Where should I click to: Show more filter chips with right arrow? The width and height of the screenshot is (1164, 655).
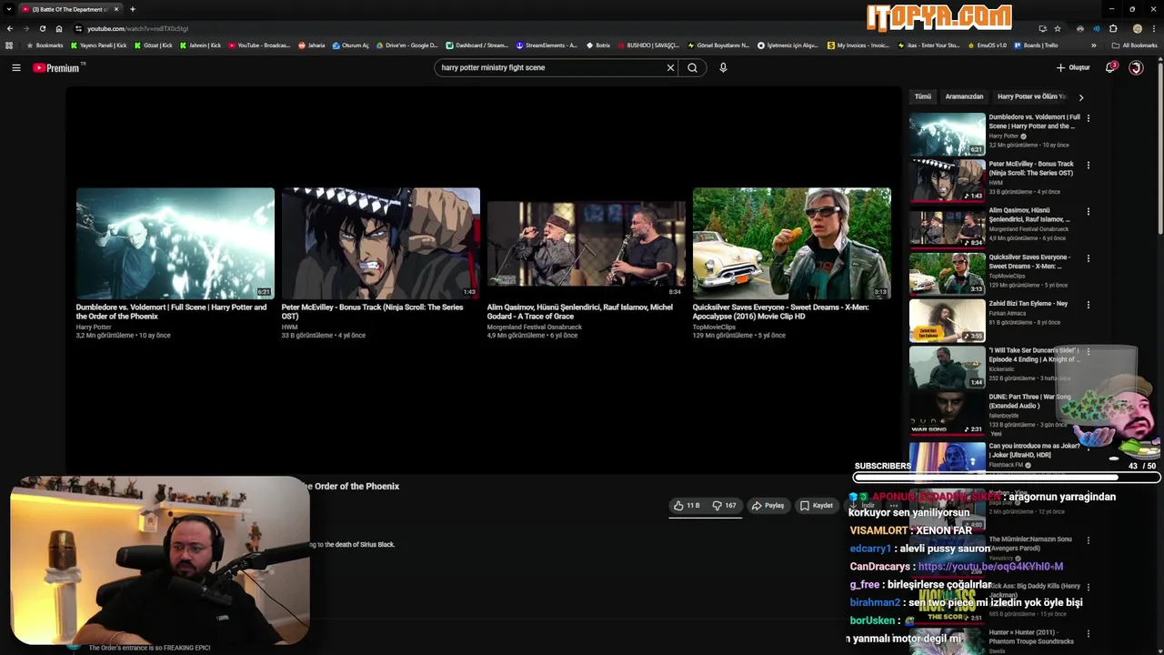pos(1080,96)
